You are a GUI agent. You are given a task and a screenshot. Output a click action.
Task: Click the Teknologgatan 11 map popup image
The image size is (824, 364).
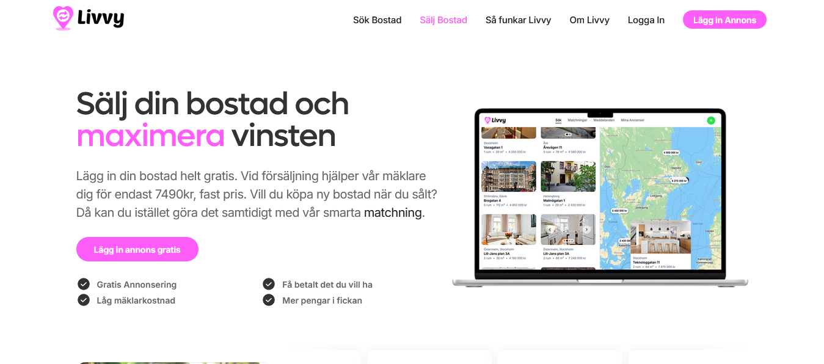[660, 237]
